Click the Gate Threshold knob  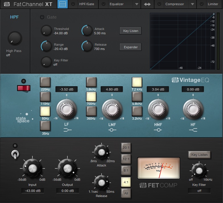point(46,31)
